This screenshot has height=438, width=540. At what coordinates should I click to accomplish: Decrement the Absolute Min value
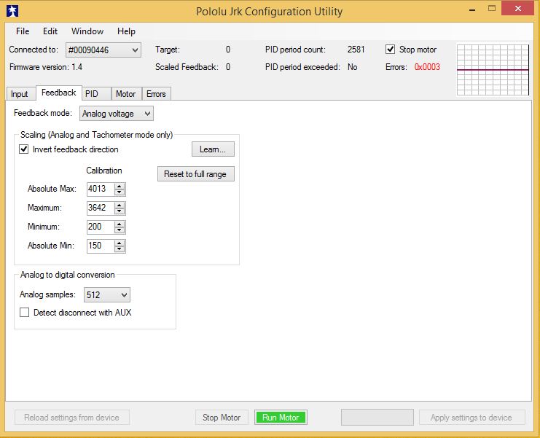[120, 249]
